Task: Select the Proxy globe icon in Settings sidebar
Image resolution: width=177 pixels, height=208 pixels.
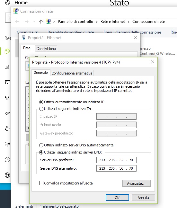Action: point(7,175)
